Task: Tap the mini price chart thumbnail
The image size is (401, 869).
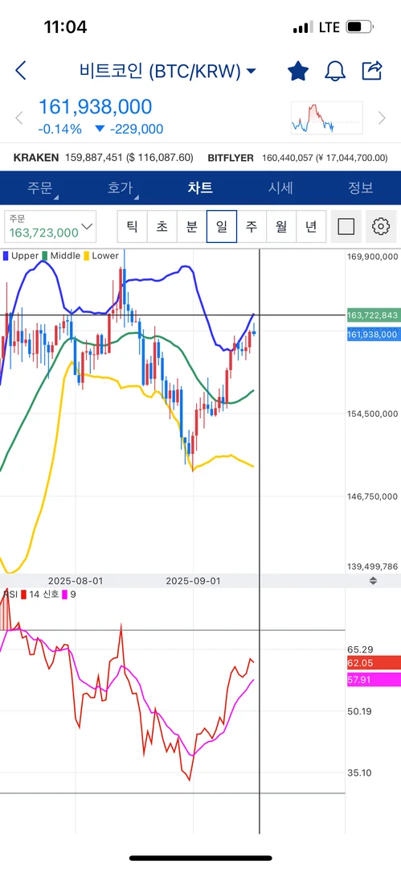Action: [327, 118]
